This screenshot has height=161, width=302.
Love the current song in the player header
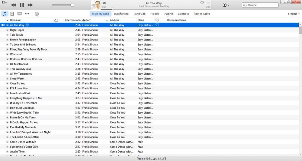tap(202, 3)
